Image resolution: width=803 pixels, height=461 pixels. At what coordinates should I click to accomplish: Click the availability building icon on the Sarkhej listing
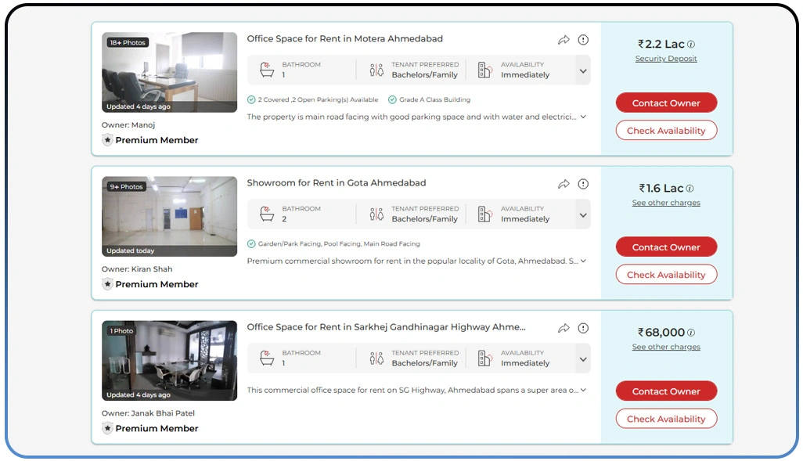click(x=484, y=358)
